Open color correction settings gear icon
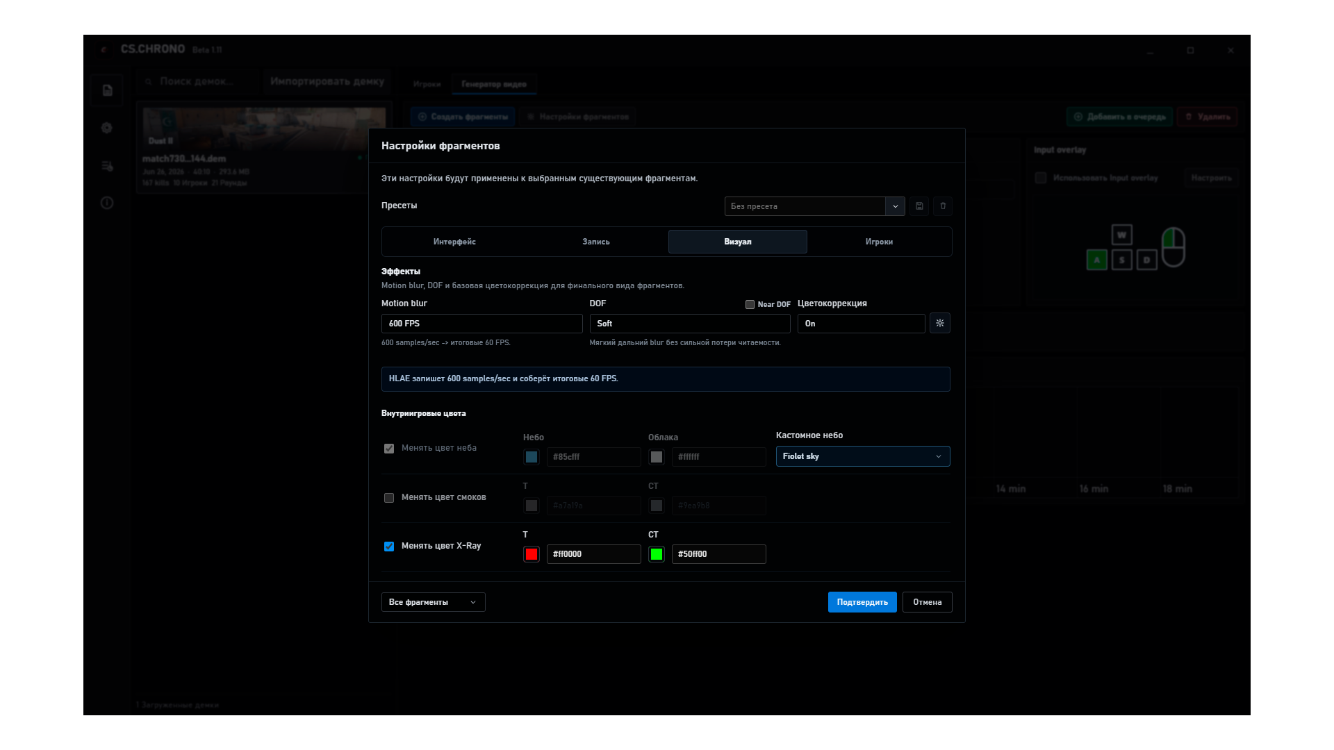 (x=940, y=323)
